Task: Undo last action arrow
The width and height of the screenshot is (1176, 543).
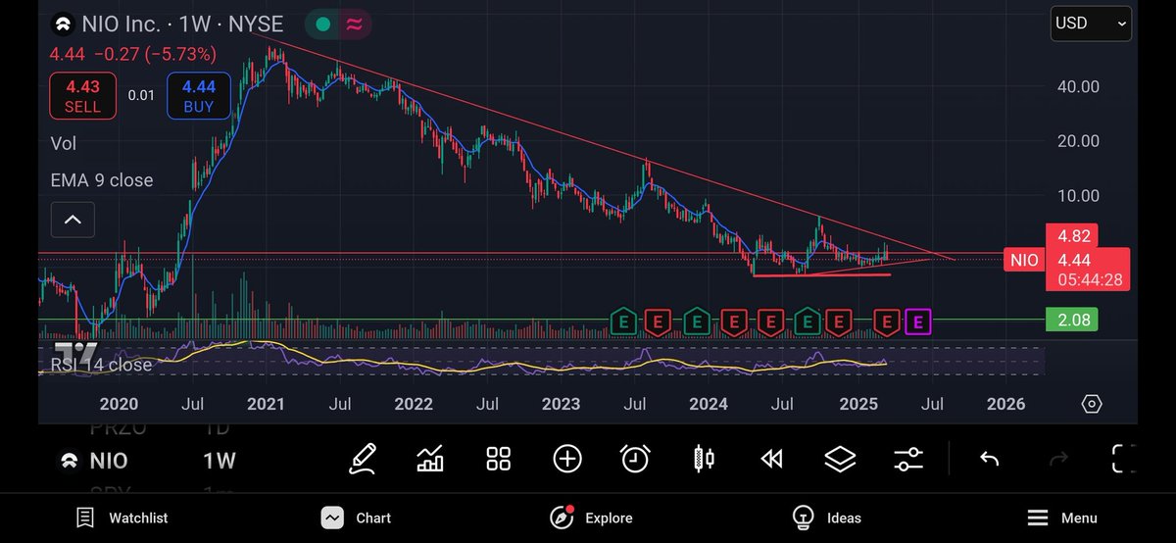Action: [x=990, y=459]
